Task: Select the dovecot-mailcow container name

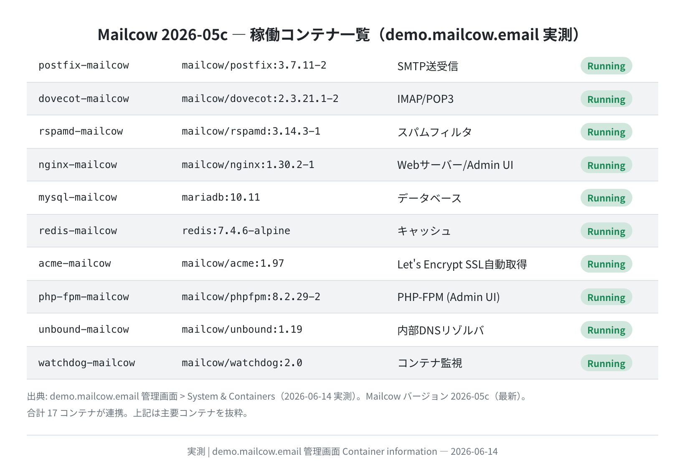Action: [x=84, y=99]
